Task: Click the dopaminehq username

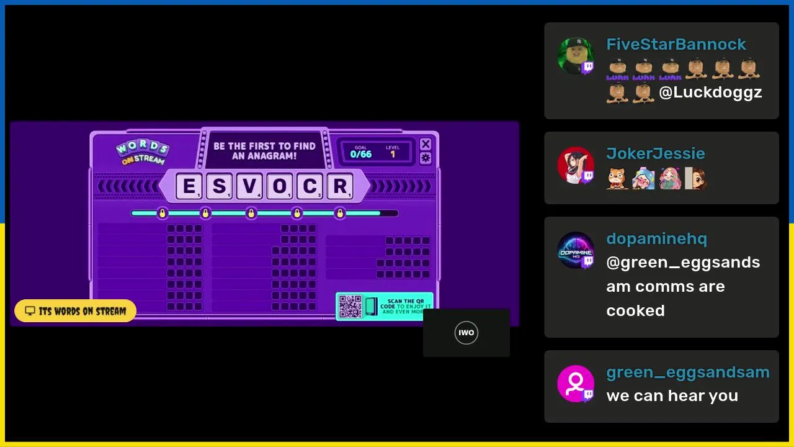Action: [656, 238]
